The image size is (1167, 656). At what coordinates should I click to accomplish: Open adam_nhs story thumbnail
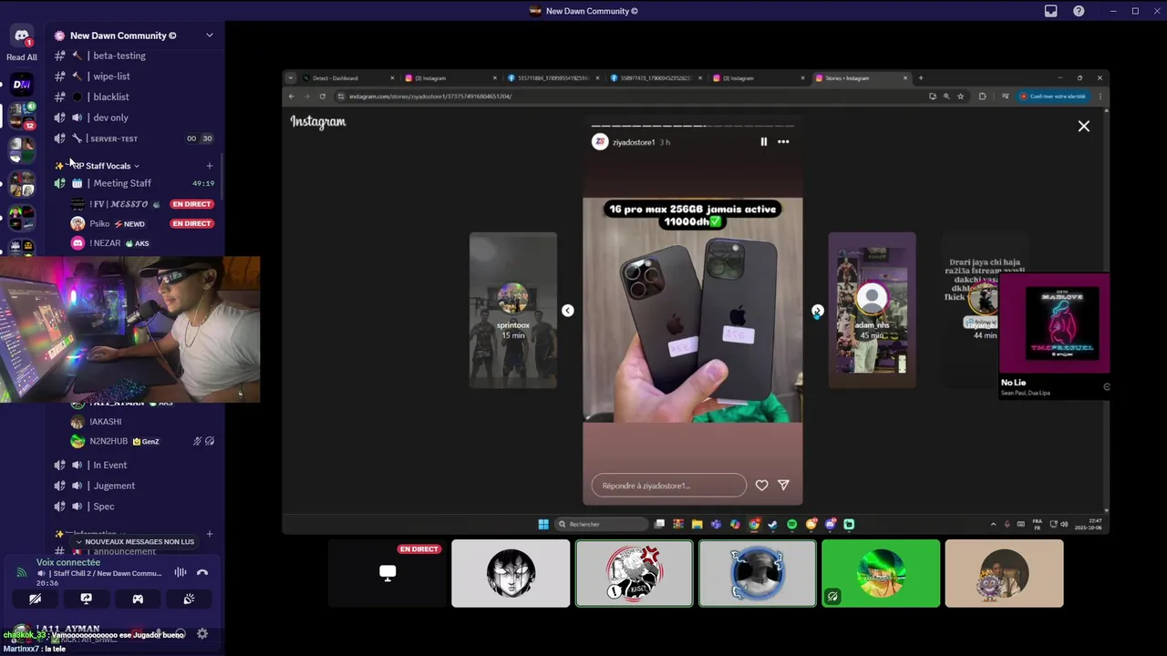(x=872, y=310)
